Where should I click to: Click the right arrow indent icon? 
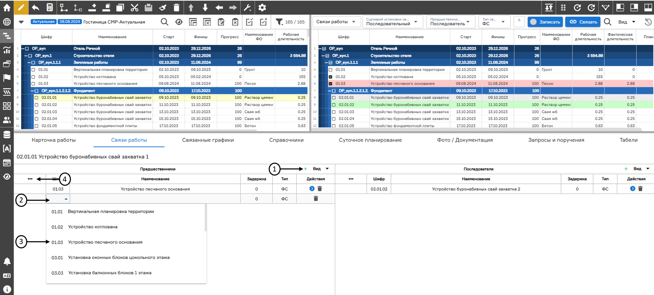point(233,7)
